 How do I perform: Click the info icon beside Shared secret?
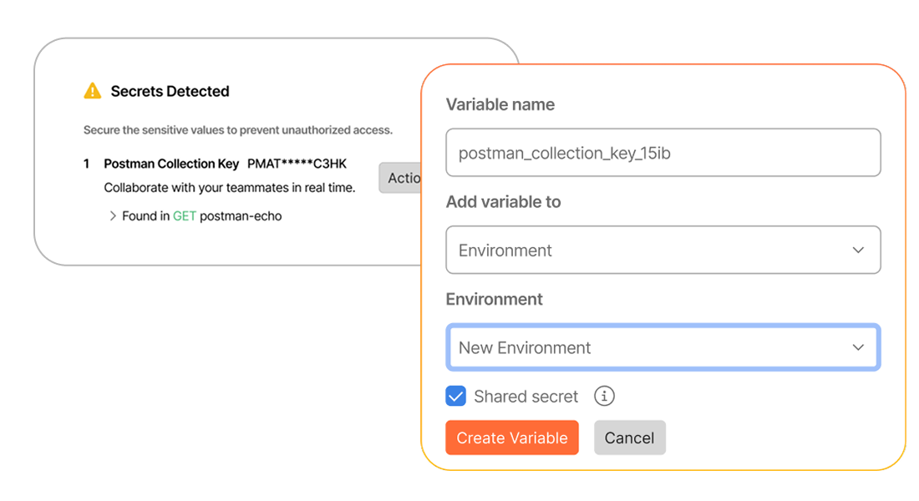pyautogui.click(x=604, y=396)
